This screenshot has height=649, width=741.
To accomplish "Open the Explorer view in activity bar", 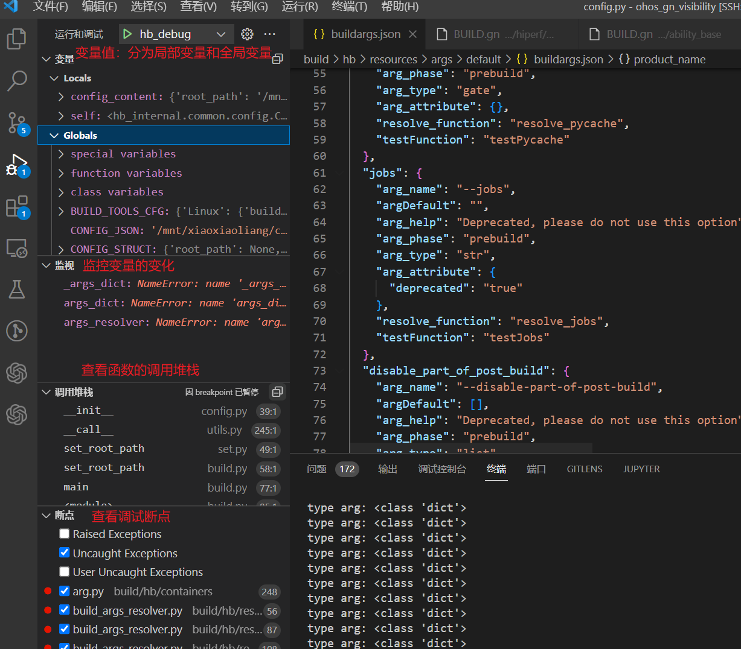I will pos(16,39).
